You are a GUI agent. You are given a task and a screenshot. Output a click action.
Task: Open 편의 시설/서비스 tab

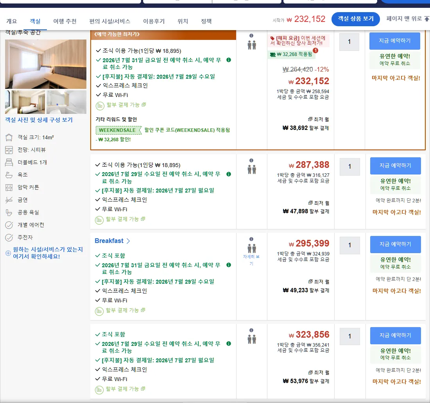click(x=110, y=21)
